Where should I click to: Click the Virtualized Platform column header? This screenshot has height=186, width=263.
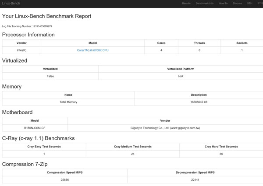[x=181, y=69]
